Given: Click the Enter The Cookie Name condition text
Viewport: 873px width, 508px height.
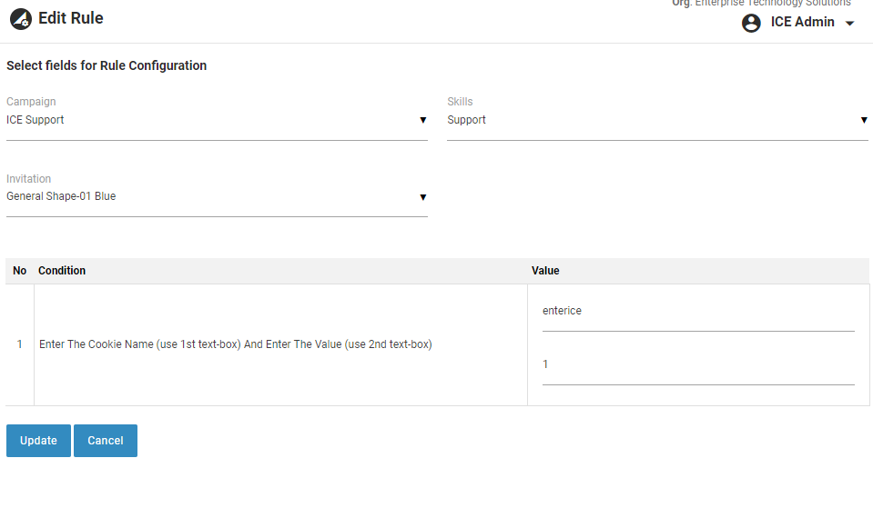Looking at the screenshot, I should (x=235, y=344).
